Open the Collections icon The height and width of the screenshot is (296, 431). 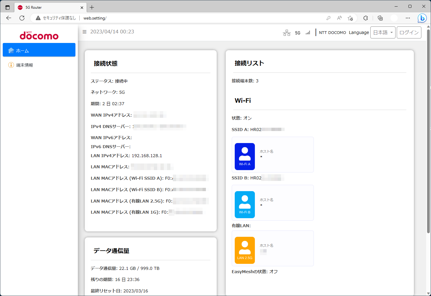[x=380, y=18]
